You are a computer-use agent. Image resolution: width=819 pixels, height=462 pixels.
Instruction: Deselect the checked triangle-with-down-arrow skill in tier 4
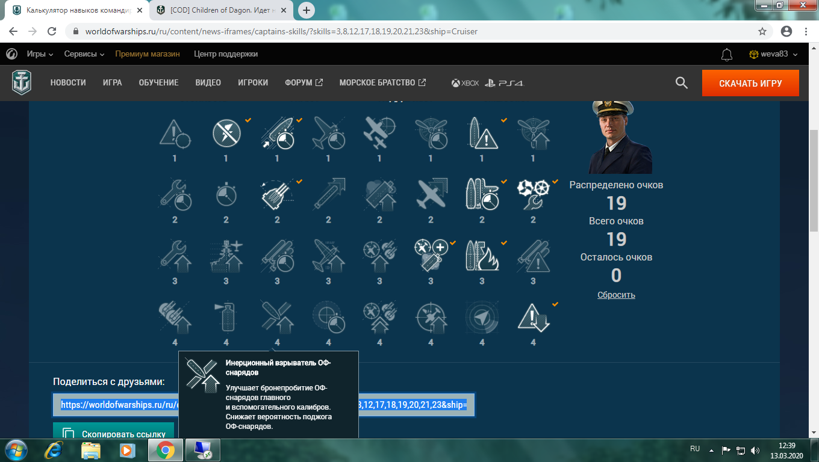[x=533, y=317]
